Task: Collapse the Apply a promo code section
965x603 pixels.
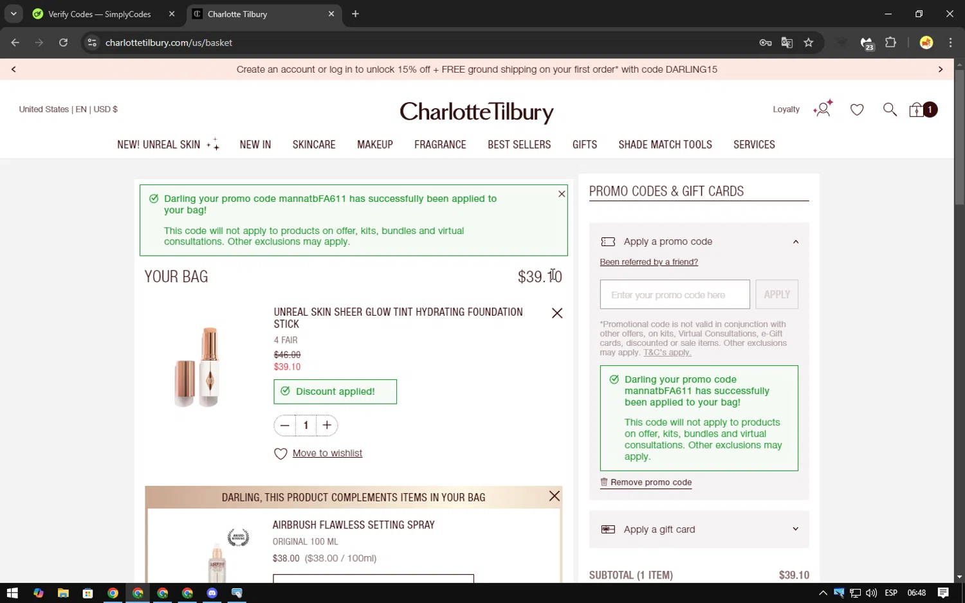Action: pos(796,242)
